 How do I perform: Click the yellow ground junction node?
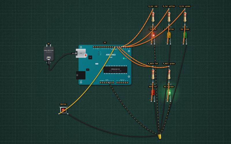pyautogui.click(x=160, y=136)
